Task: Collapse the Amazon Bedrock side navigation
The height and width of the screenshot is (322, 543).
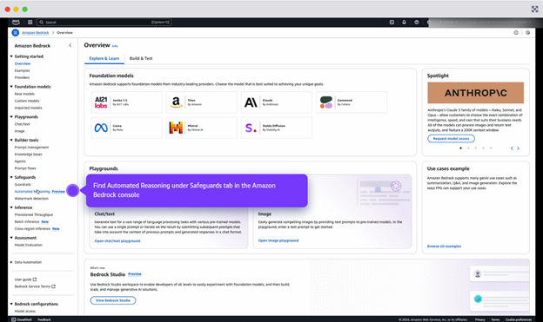Action: pos(70,45)
